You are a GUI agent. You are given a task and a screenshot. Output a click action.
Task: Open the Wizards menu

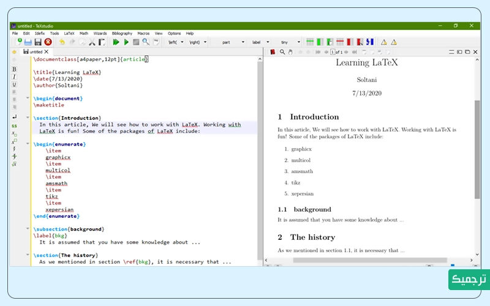[x=100, y=33]
